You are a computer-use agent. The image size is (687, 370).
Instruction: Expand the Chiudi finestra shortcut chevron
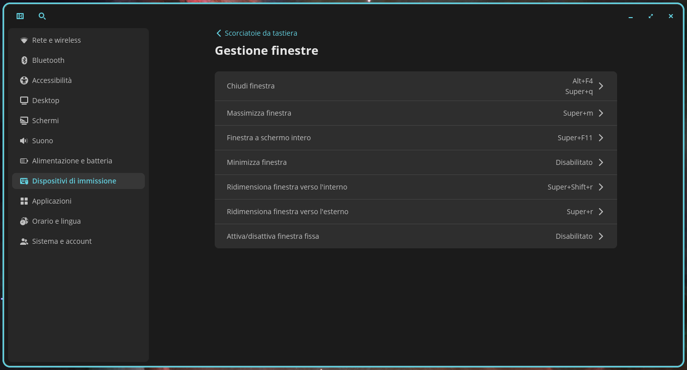(601, 86)
